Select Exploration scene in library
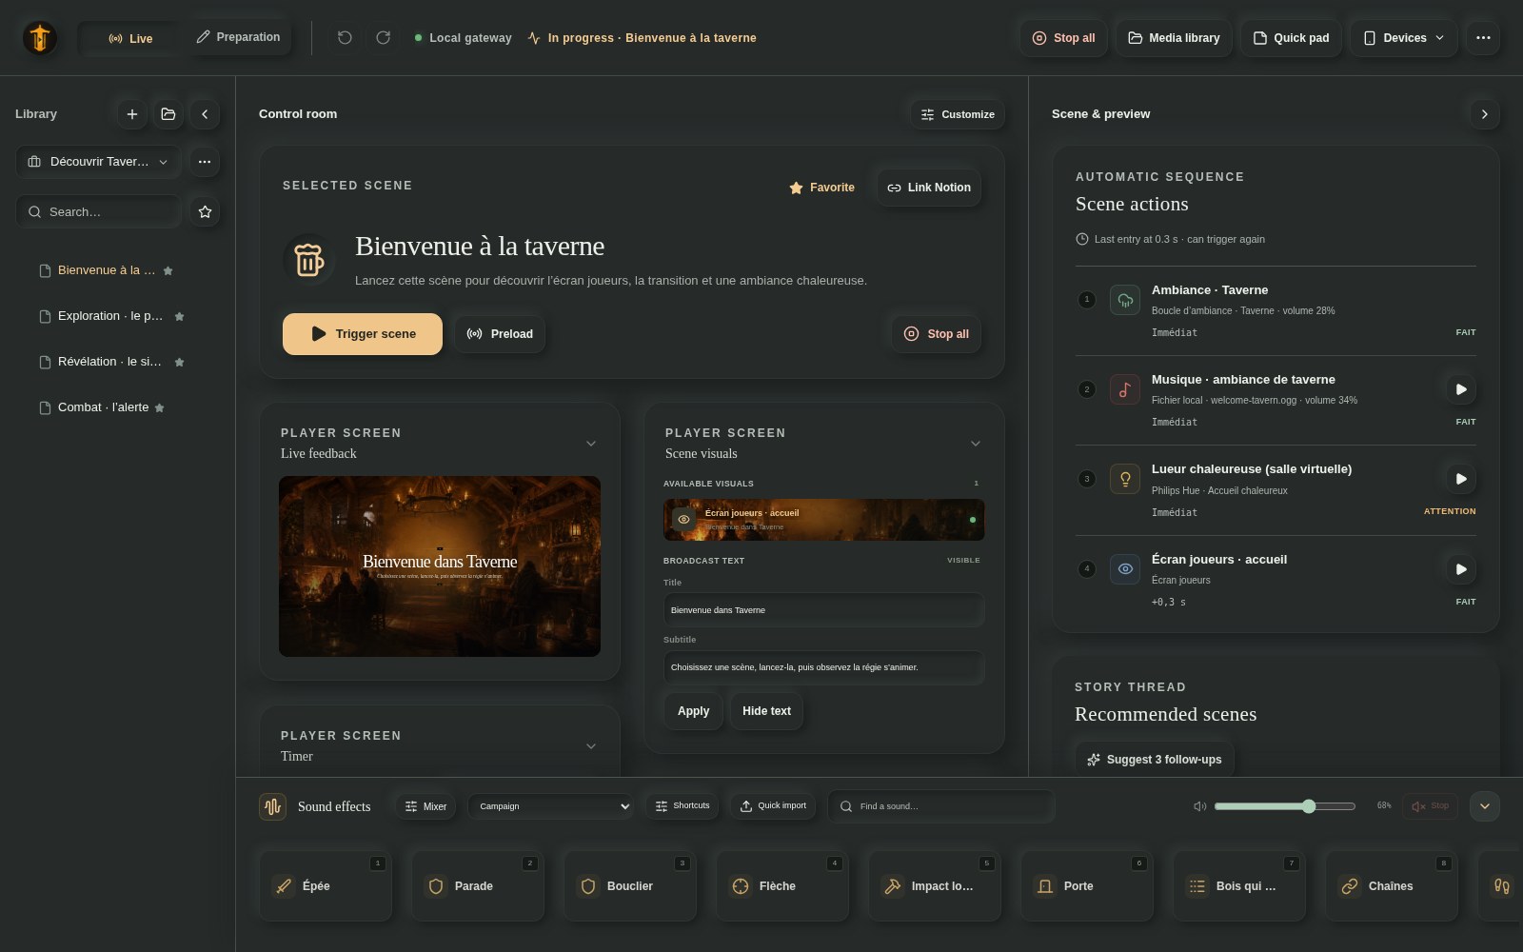The image size is (1523, 952). coord(110,316)
